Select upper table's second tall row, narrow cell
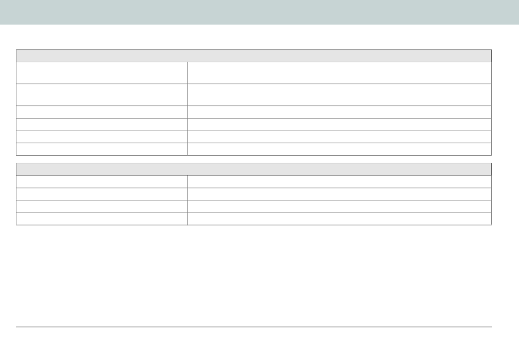This screenshot has width=519, height=343. point(102,94)
